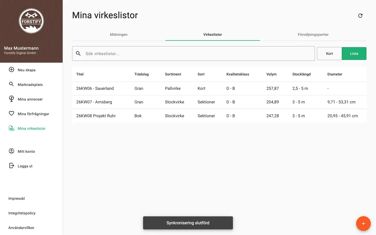Focus the Sök virkeslistor search field
The image size is (376, 235).
[193, 54]
